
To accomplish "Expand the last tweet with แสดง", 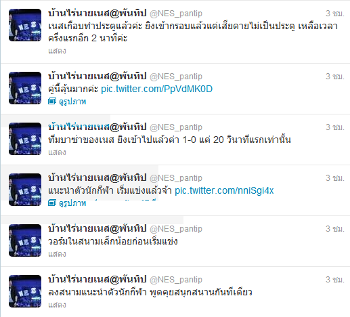I will point(57,305).
